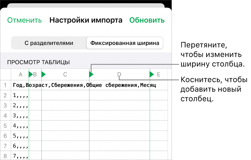Click the green divider arrow before column E
Screen dimensions: 251x160
151,75
